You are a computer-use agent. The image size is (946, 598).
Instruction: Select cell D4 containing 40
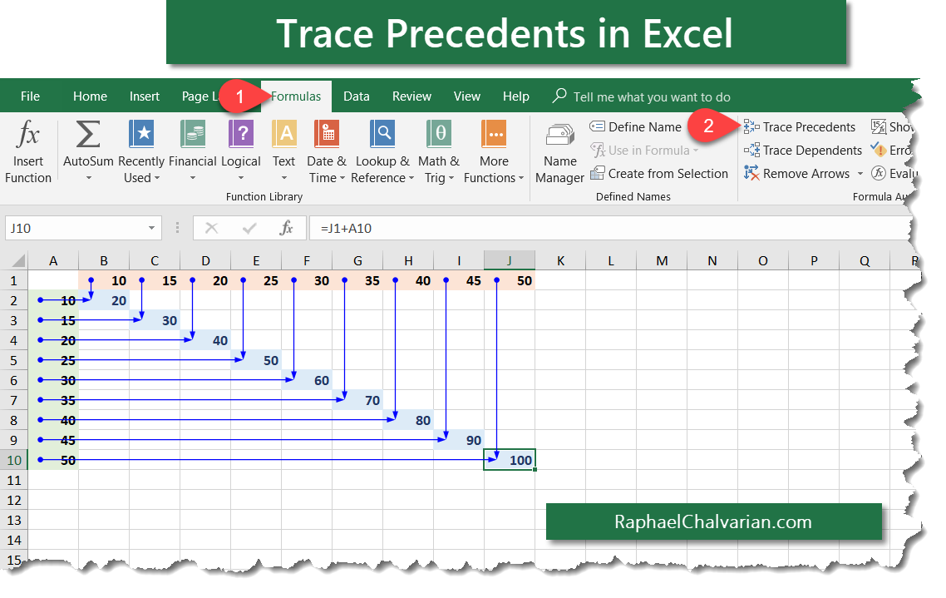click(x=205, y=340)
